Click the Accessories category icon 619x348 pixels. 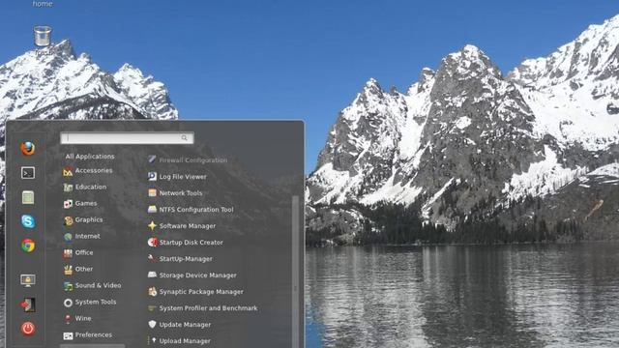point(68,171)
